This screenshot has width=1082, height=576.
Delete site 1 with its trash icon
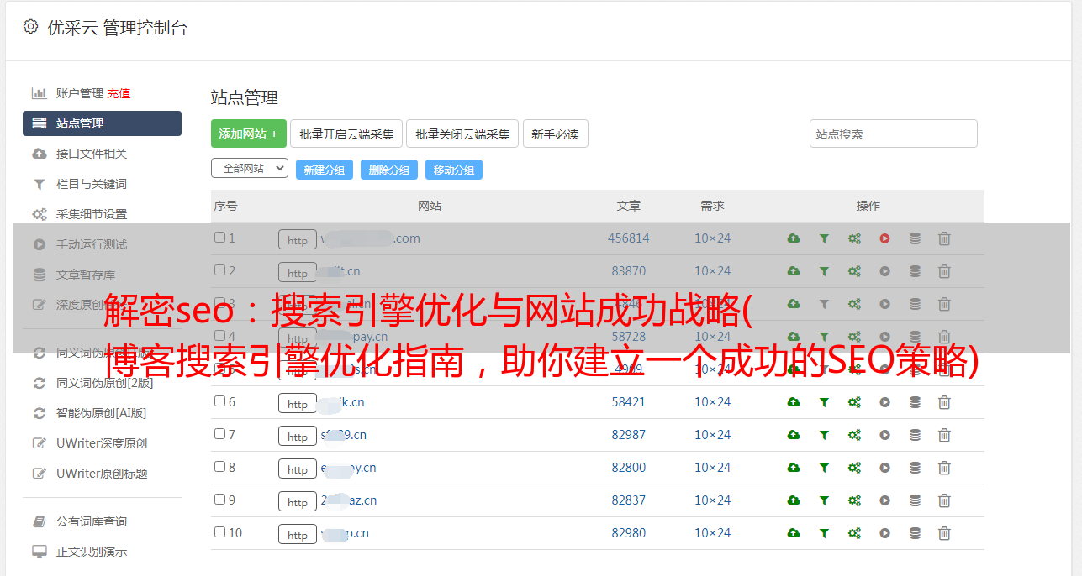(x=944, y=238)
